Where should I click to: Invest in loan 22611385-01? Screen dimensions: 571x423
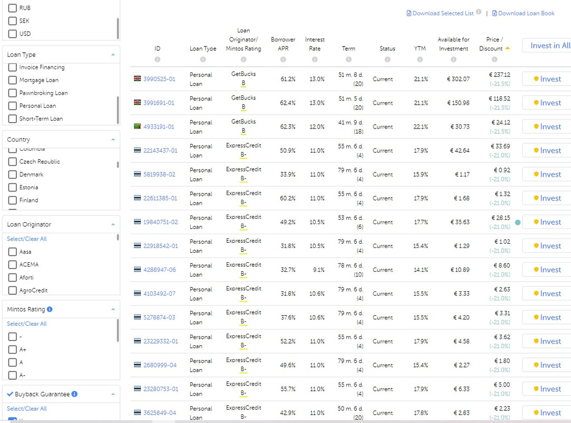coord(547,198)
